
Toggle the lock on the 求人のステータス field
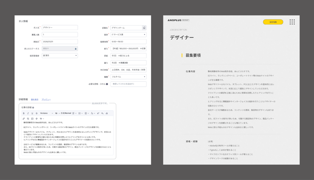[x=76, y=49]
